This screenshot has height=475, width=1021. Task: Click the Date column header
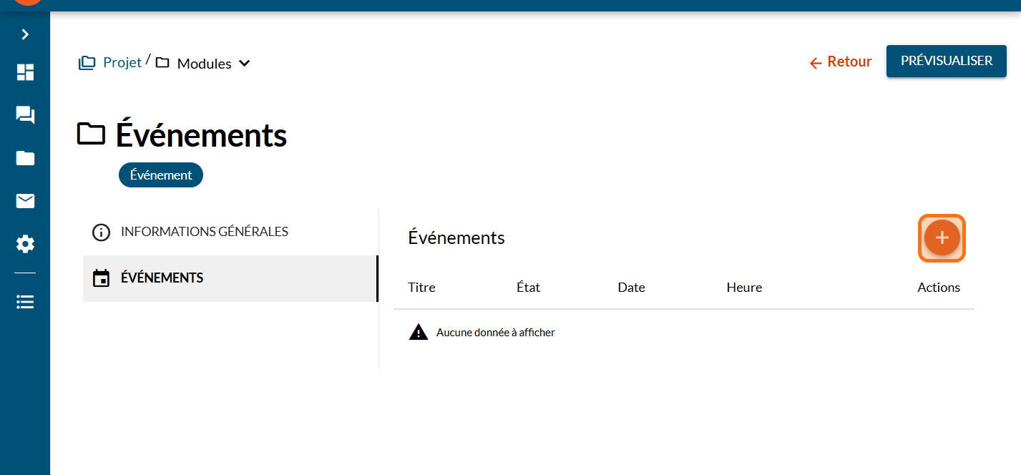coord(631,288)
